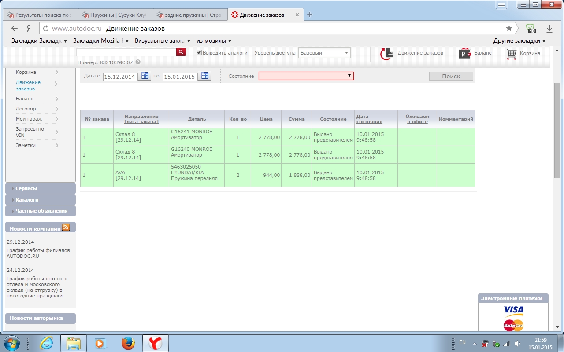Launch Firefox from the taskbar
564x352 pixels.
tap(128, 343)
